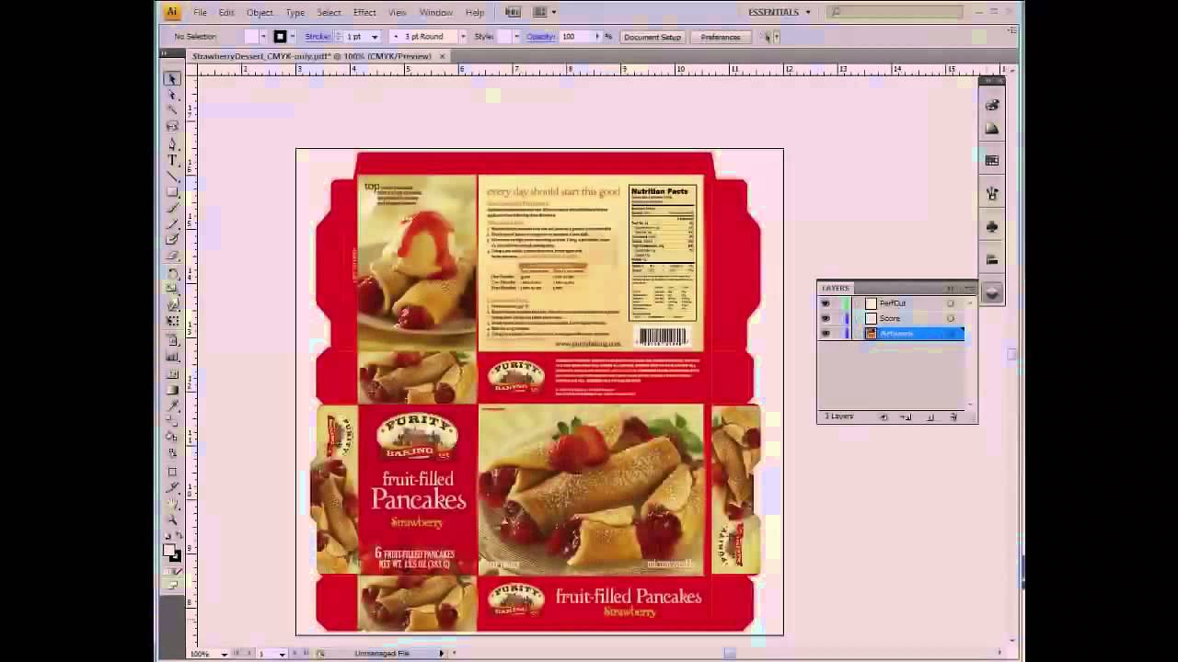Open the File menu

coord(200,13)
